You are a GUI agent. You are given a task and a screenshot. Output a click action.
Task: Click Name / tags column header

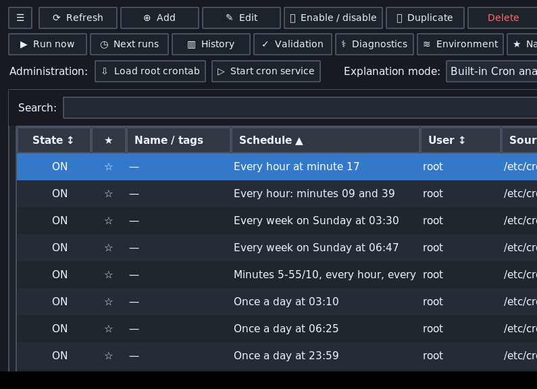coord(178,140)
